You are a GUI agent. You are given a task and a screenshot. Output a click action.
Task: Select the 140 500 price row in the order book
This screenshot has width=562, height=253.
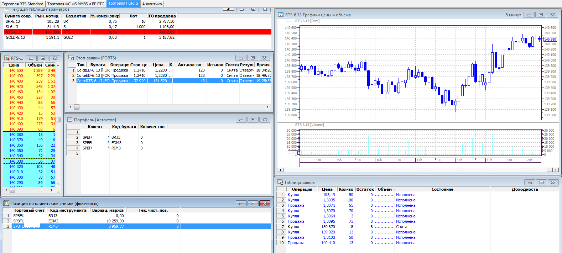point(16,70)
